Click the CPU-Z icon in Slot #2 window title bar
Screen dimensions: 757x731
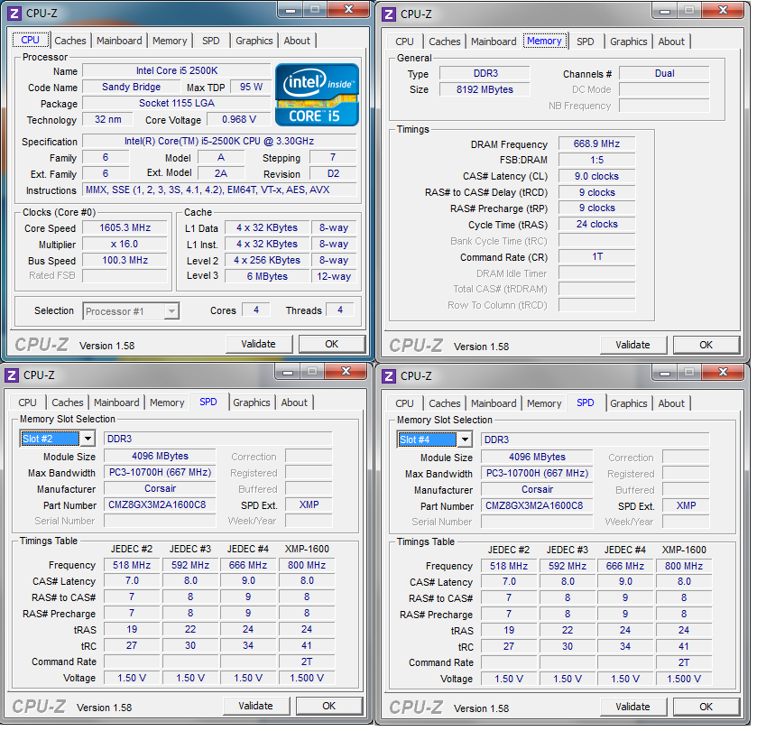click(12, 375)
